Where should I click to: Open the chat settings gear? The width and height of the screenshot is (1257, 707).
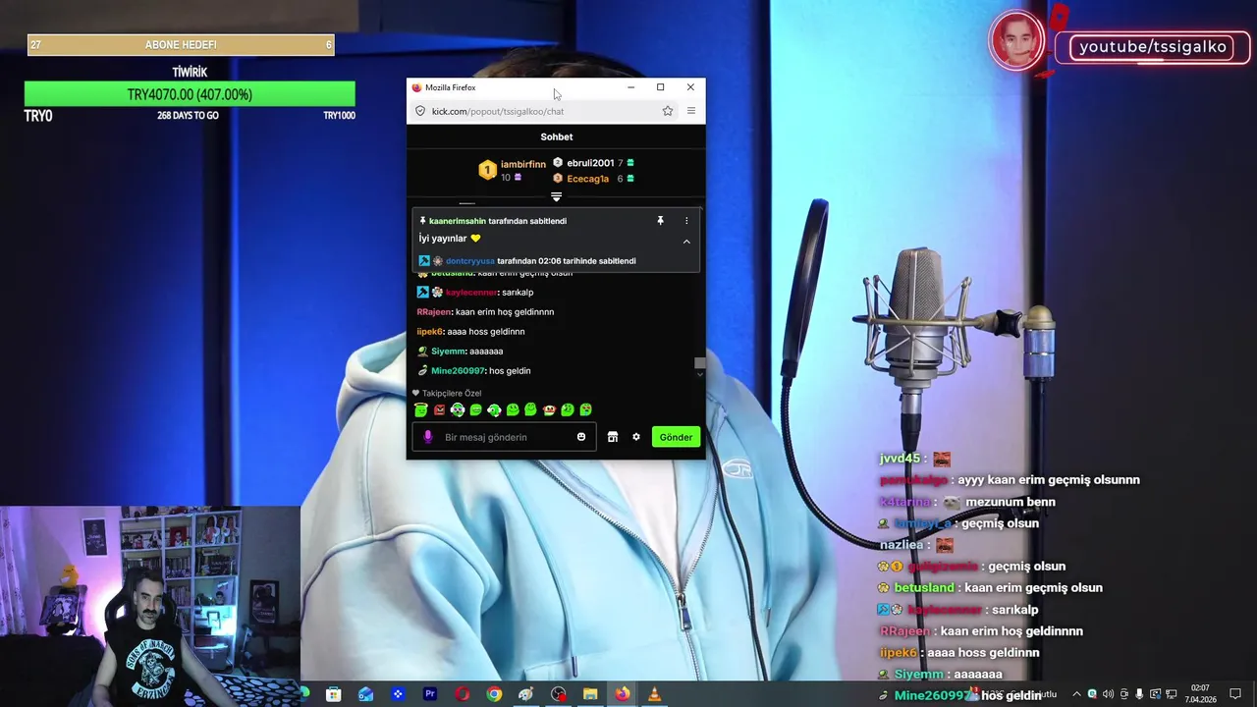pos(636,437)
